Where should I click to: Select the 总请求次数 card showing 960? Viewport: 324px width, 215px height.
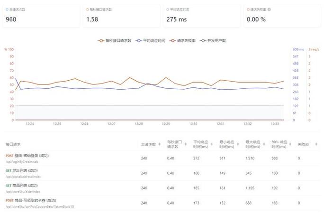pos(41,16)
